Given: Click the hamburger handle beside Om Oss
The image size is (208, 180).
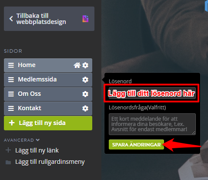Looking at the screenshot, I should tap(11, 94).
